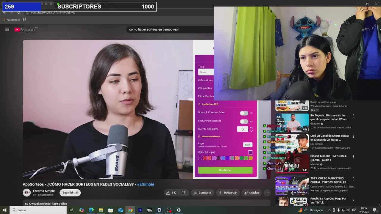
Task: Switch to Chrome in the taskbar
Action: (130, 210)
